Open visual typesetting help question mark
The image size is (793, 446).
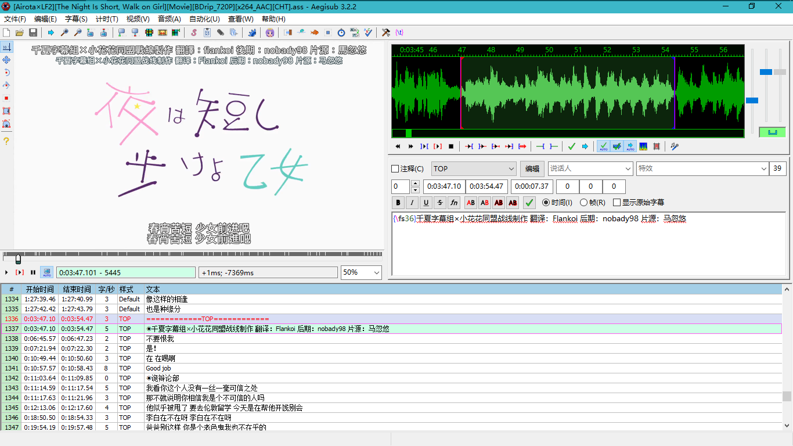6,141
